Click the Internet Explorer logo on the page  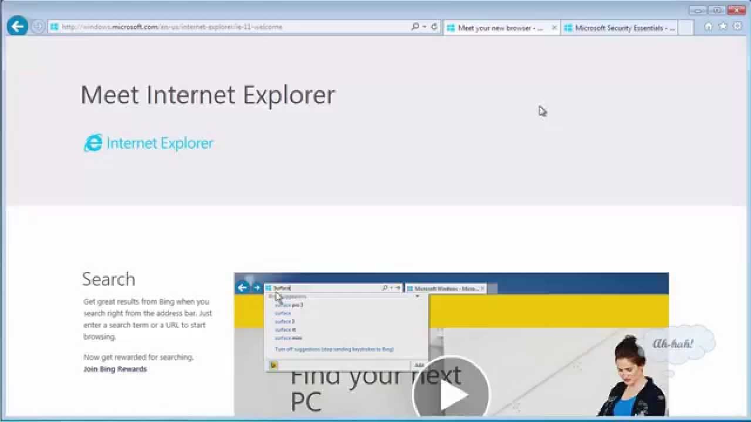[x=148, y=143]
